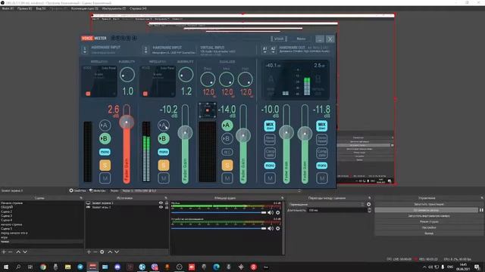Click the first hardware input Audibility knob
This screenshot has width=485, height=272.
coord(127,74)
